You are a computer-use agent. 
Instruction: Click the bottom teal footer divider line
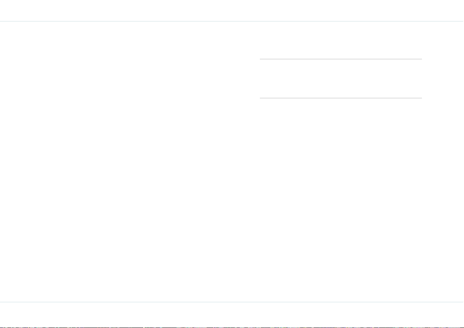coord(232,302)
